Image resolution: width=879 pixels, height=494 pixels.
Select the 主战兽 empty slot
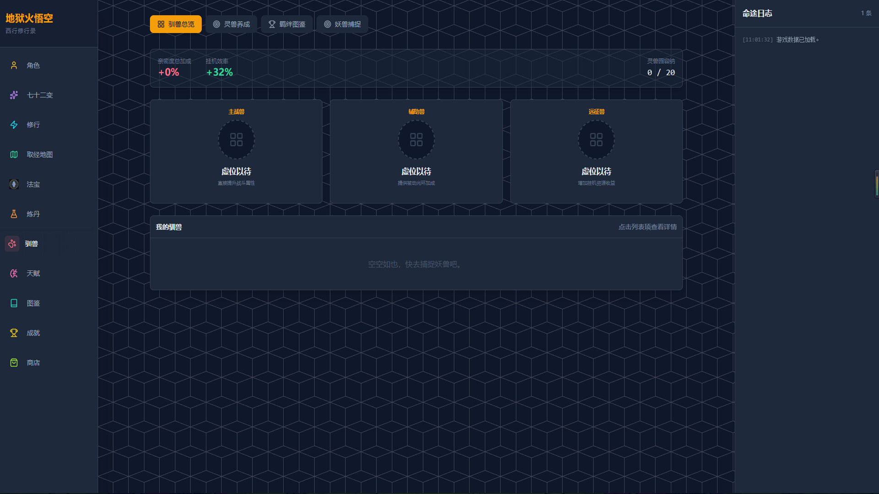(236, 140)
